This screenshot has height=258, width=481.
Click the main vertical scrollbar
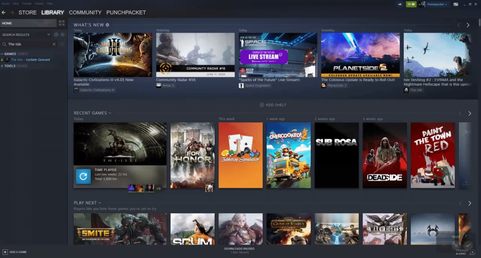click(480, 23)
